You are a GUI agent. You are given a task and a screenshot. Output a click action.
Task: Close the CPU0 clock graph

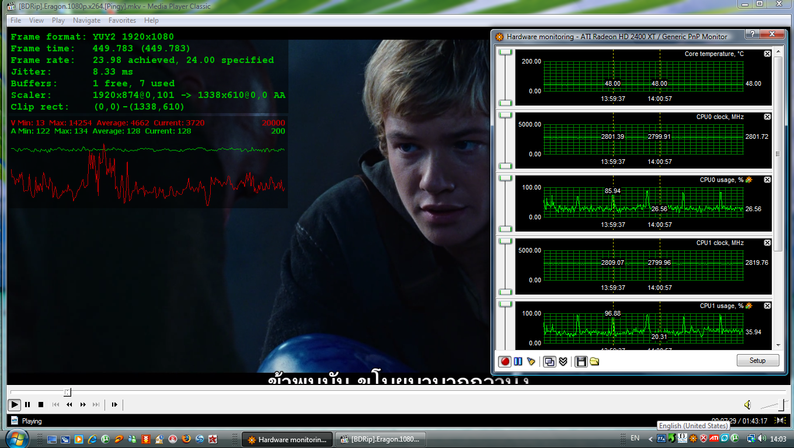767,117
